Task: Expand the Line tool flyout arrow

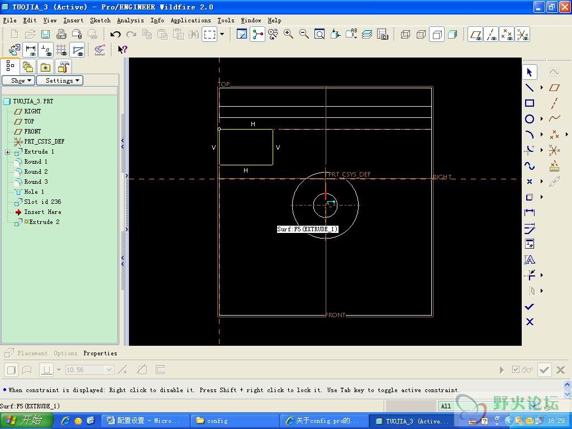Action: click(542, 88)
